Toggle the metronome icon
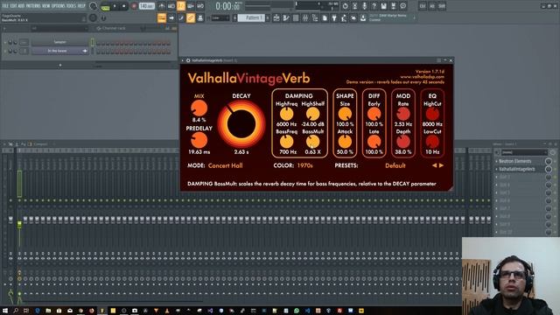The image size is (560, 315). pyautogui.click(x=162, y=6)
